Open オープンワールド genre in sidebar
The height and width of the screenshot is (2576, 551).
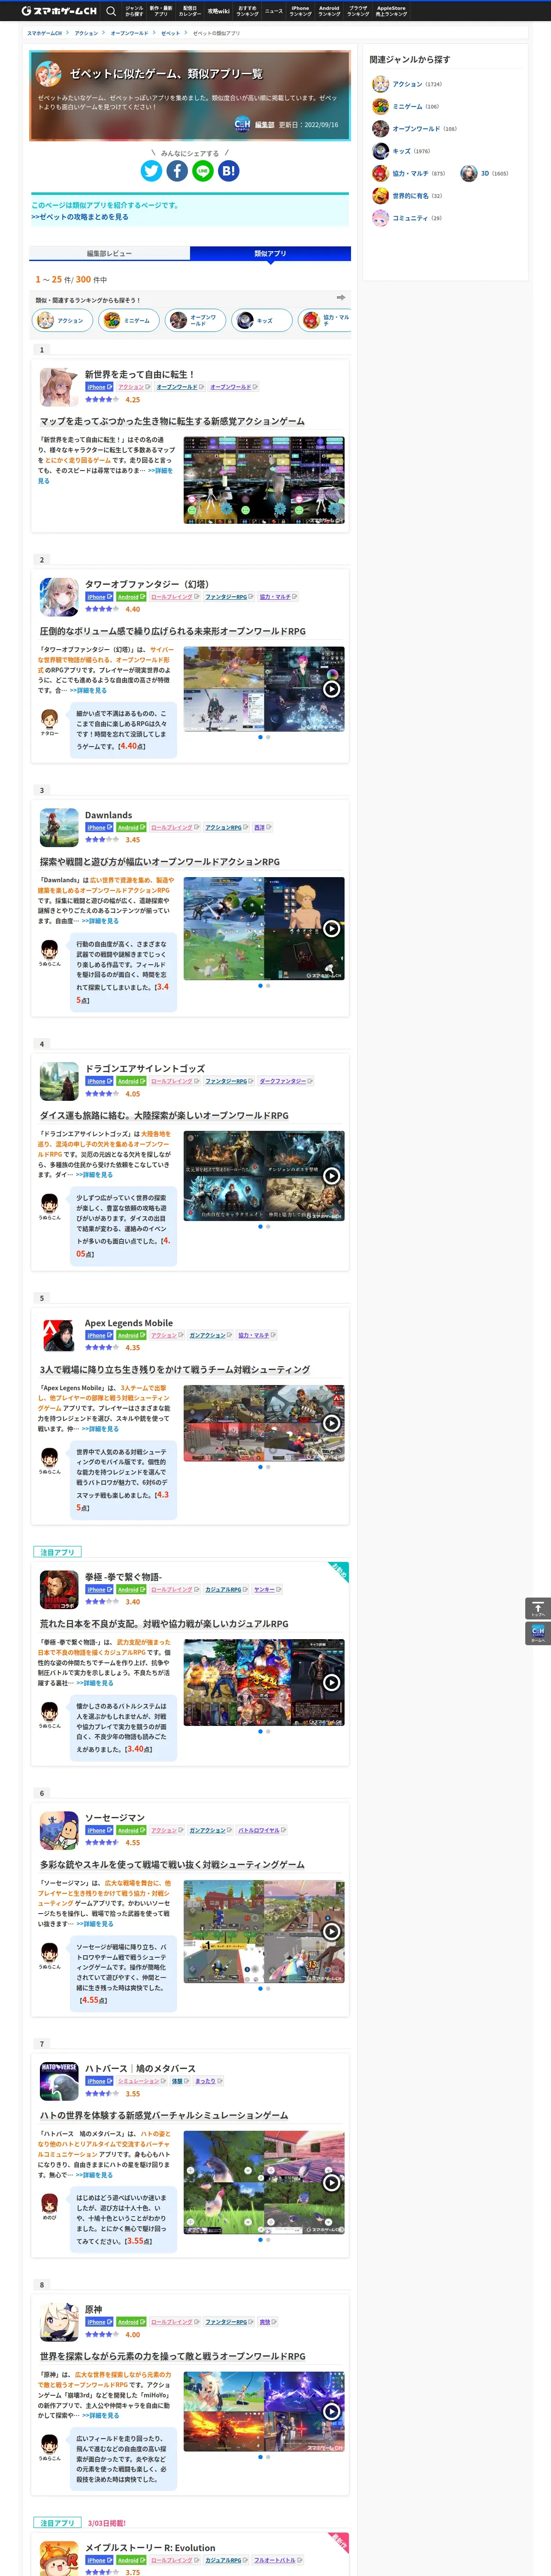click(415, 128)
